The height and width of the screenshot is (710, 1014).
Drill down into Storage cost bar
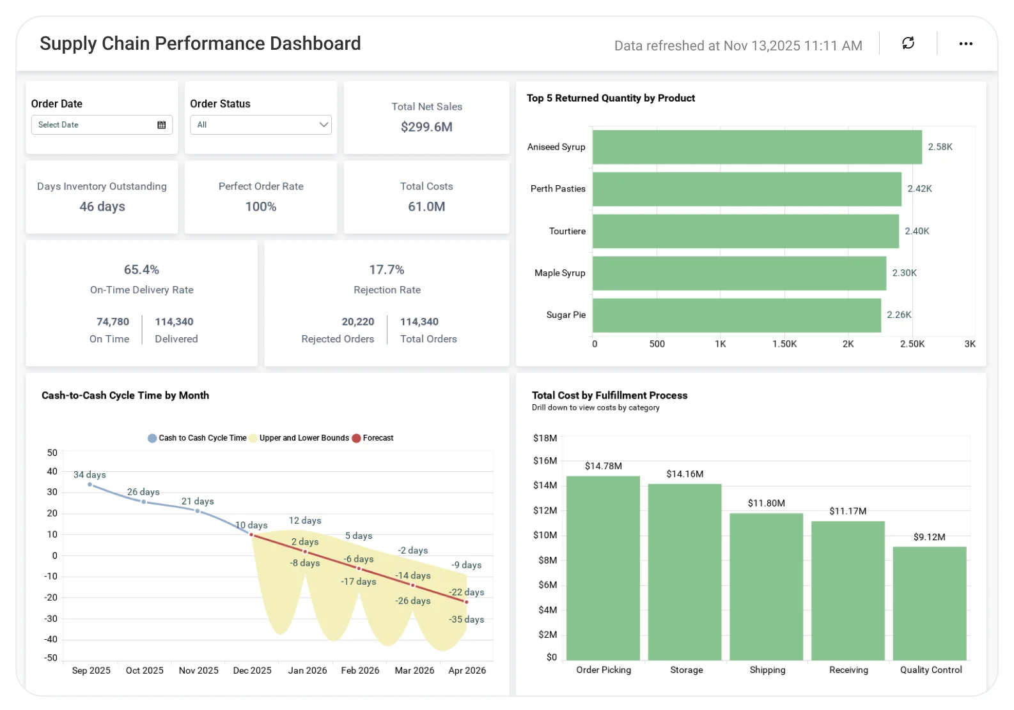(x=685, y=571)
